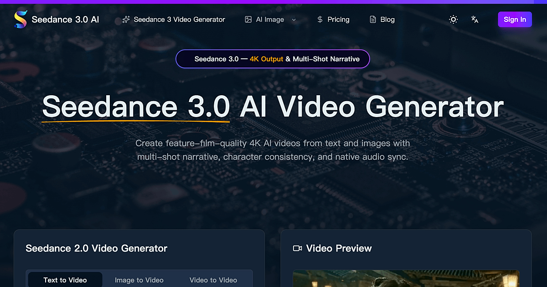Expand the AI Image dropdown chevron
This screenshot has height=287, width=547.
pyautogui.click(x=294, y=20)
